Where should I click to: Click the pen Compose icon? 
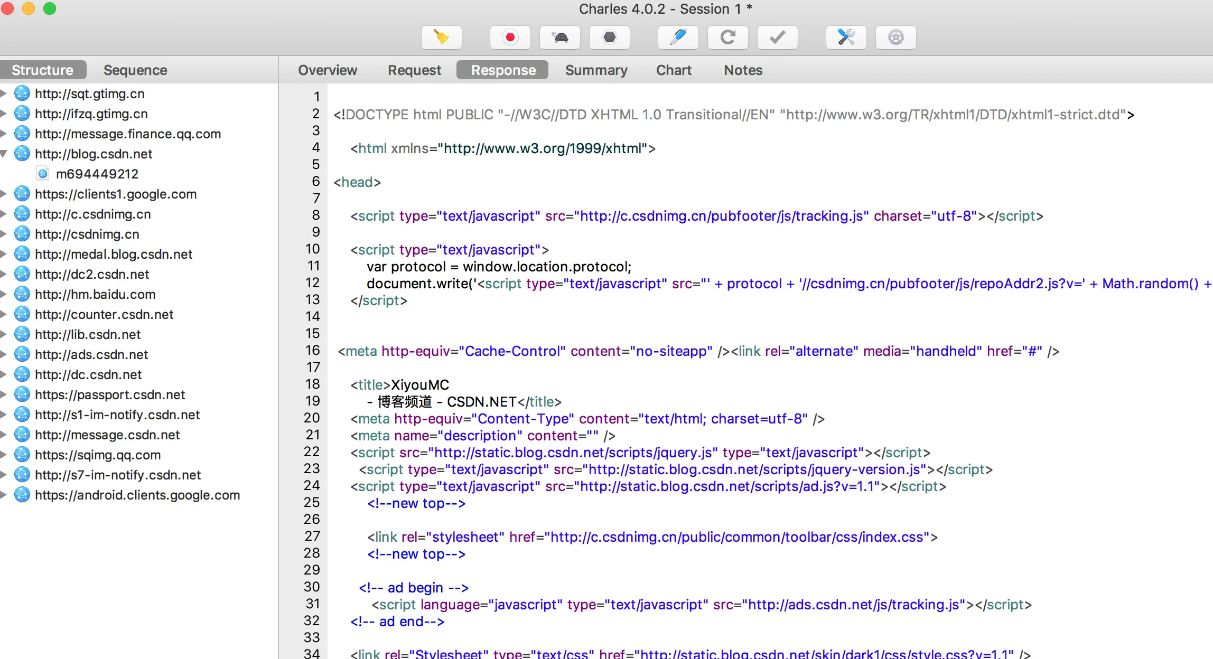pyautogui.click(x=678, y=37)
